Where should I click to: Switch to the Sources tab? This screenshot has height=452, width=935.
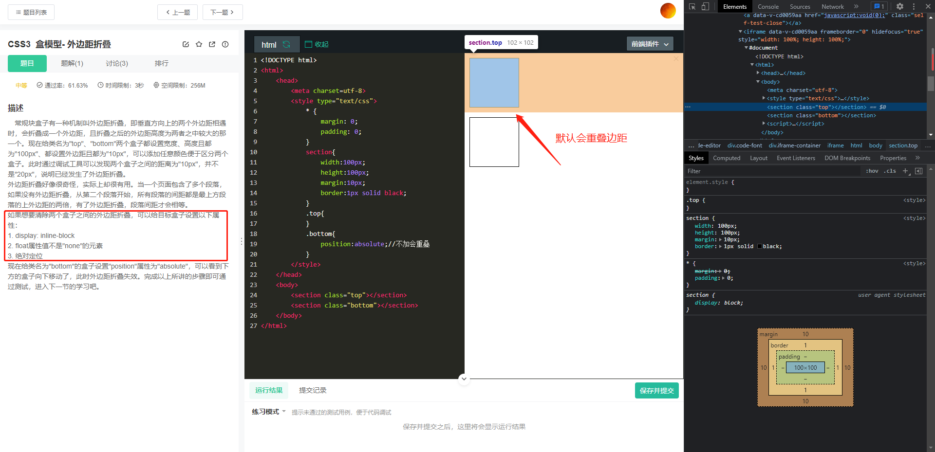point(800,7)
